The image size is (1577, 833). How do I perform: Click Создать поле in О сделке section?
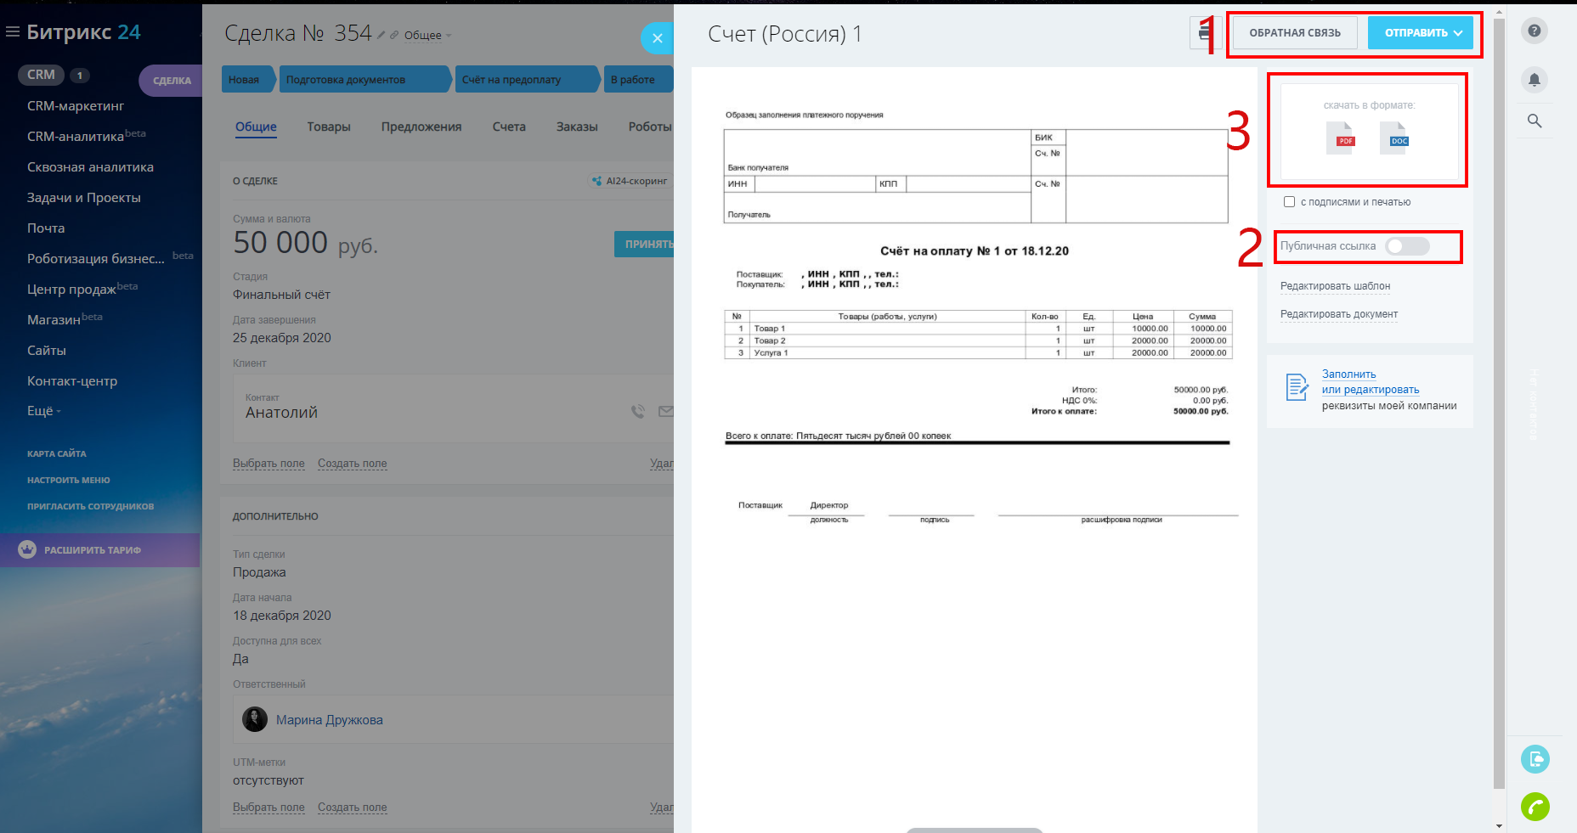point(352,464)
